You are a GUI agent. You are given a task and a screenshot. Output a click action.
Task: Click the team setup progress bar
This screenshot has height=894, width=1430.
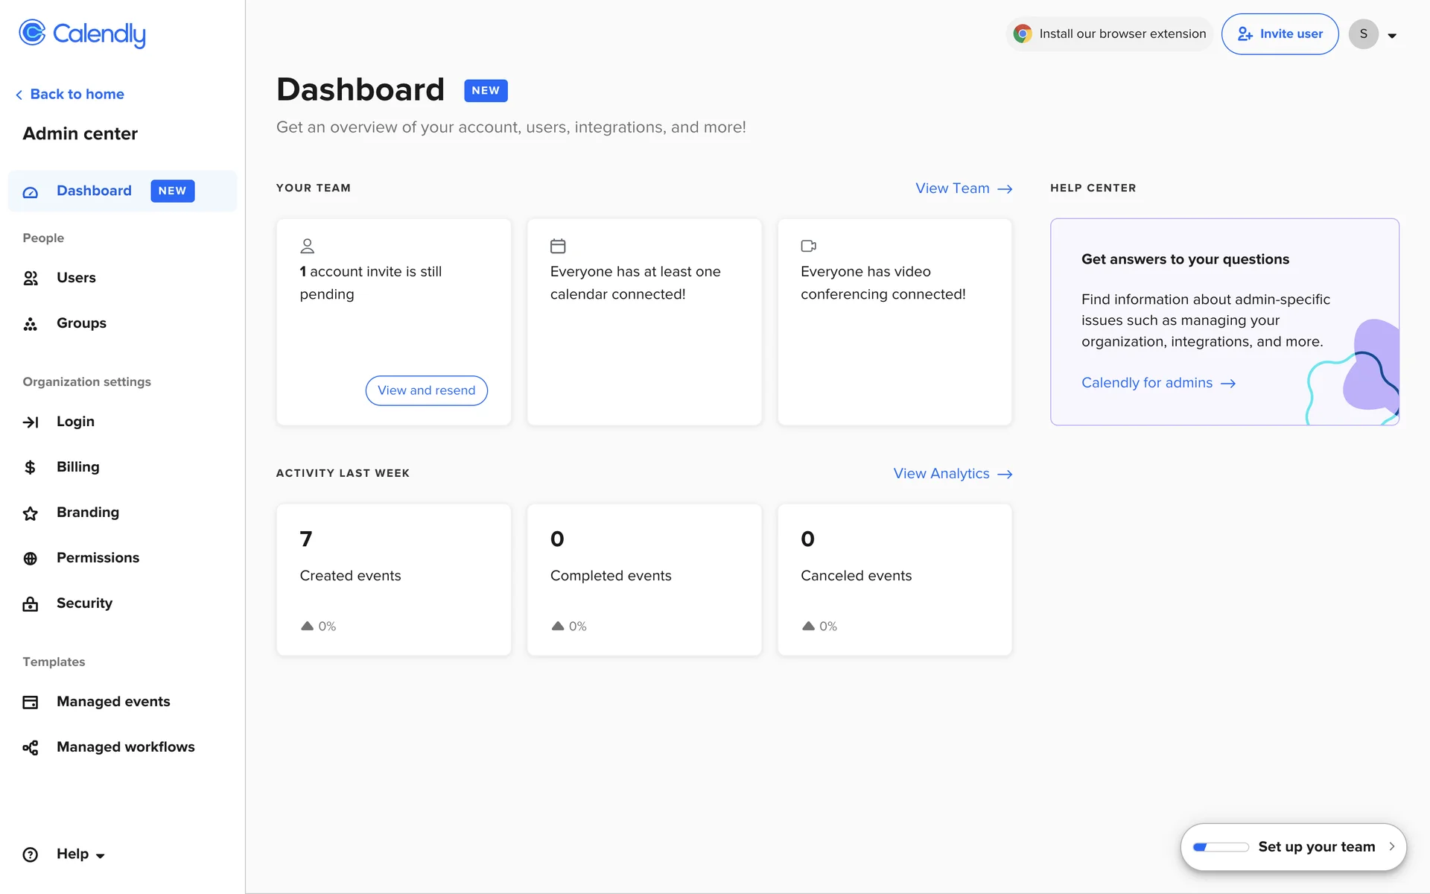(x=1220, y=847)
